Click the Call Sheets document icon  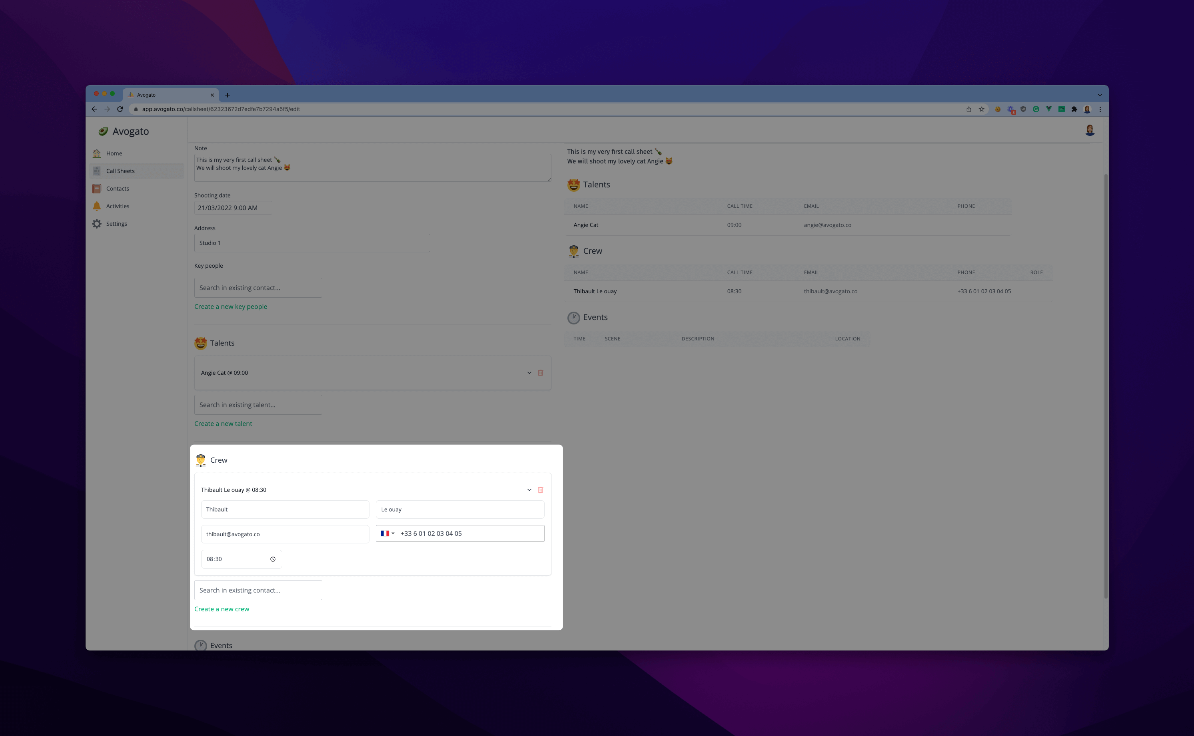[97, 171]
